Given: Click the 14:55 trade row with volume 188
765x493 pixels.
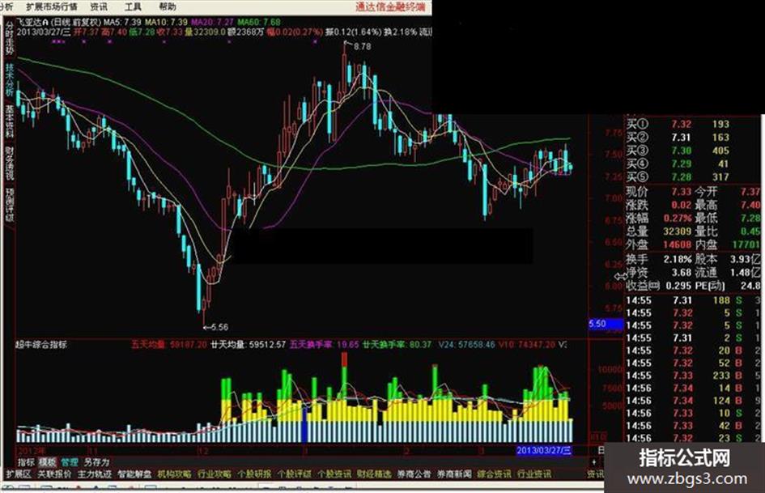Looking at the screenshot, I should click(x=693, y=300).
